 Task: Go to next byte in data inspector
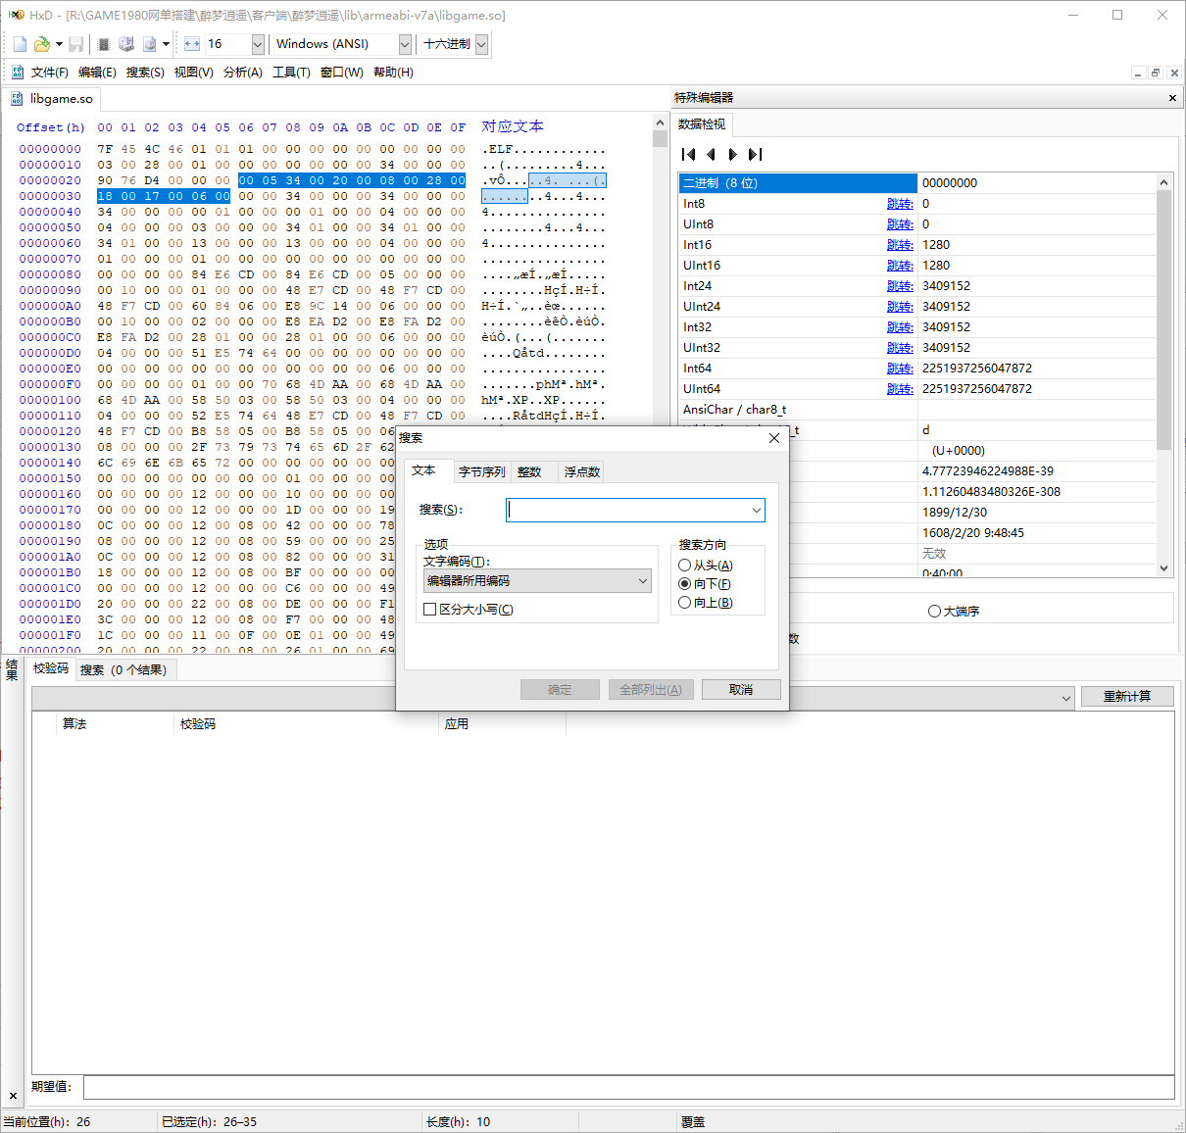click(732, 154)
